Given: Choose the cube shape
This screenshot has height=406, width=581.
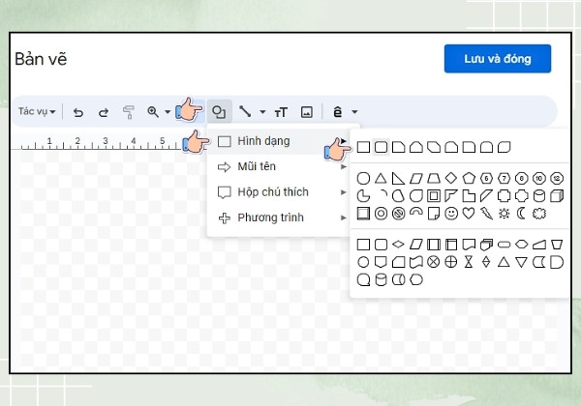Looking at the screenshot, I should click(x=557, y=195).
